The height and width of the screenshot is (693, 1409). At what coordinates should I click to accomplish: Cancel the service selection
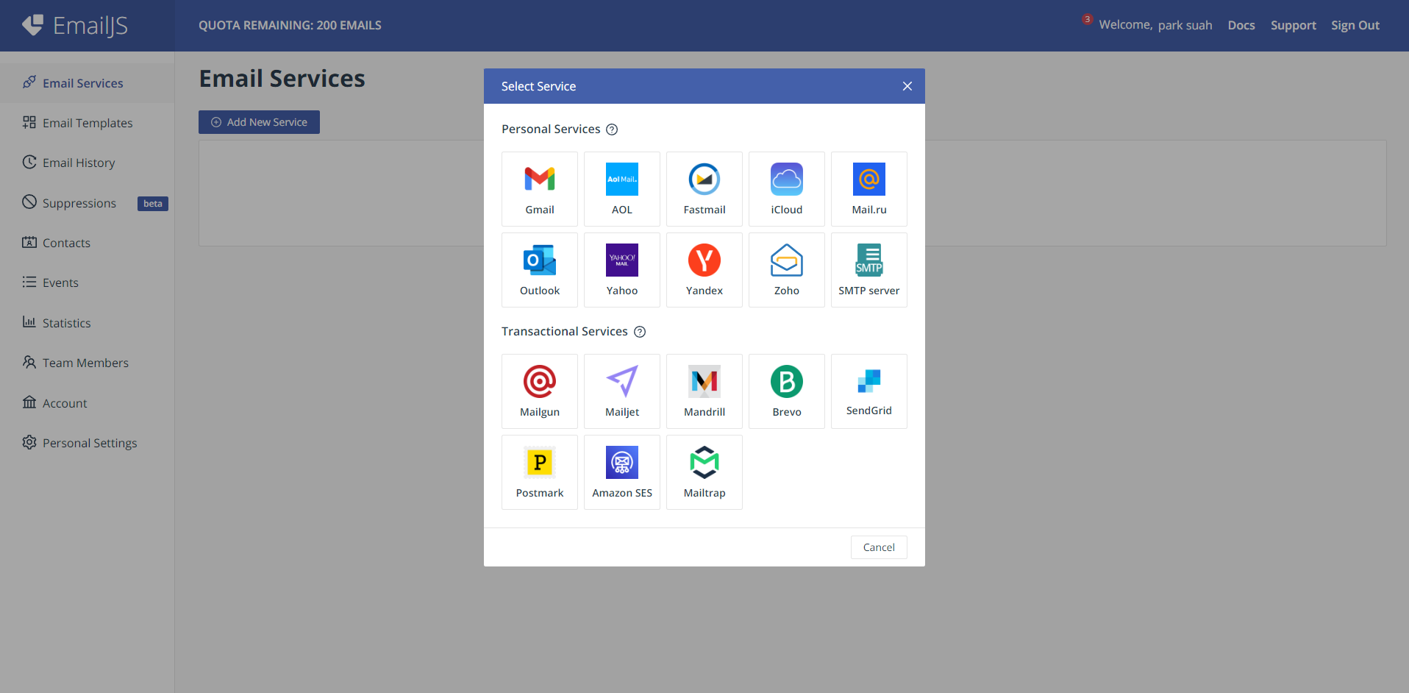coord(879,547)
